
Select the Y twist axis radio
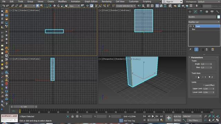click(x=203, y=77)
